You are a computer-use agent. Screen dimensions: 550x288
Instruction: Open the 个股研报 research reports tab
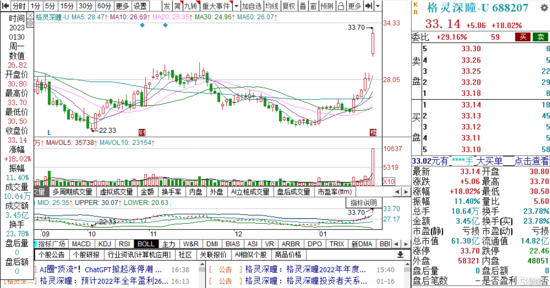click(86, 255)
